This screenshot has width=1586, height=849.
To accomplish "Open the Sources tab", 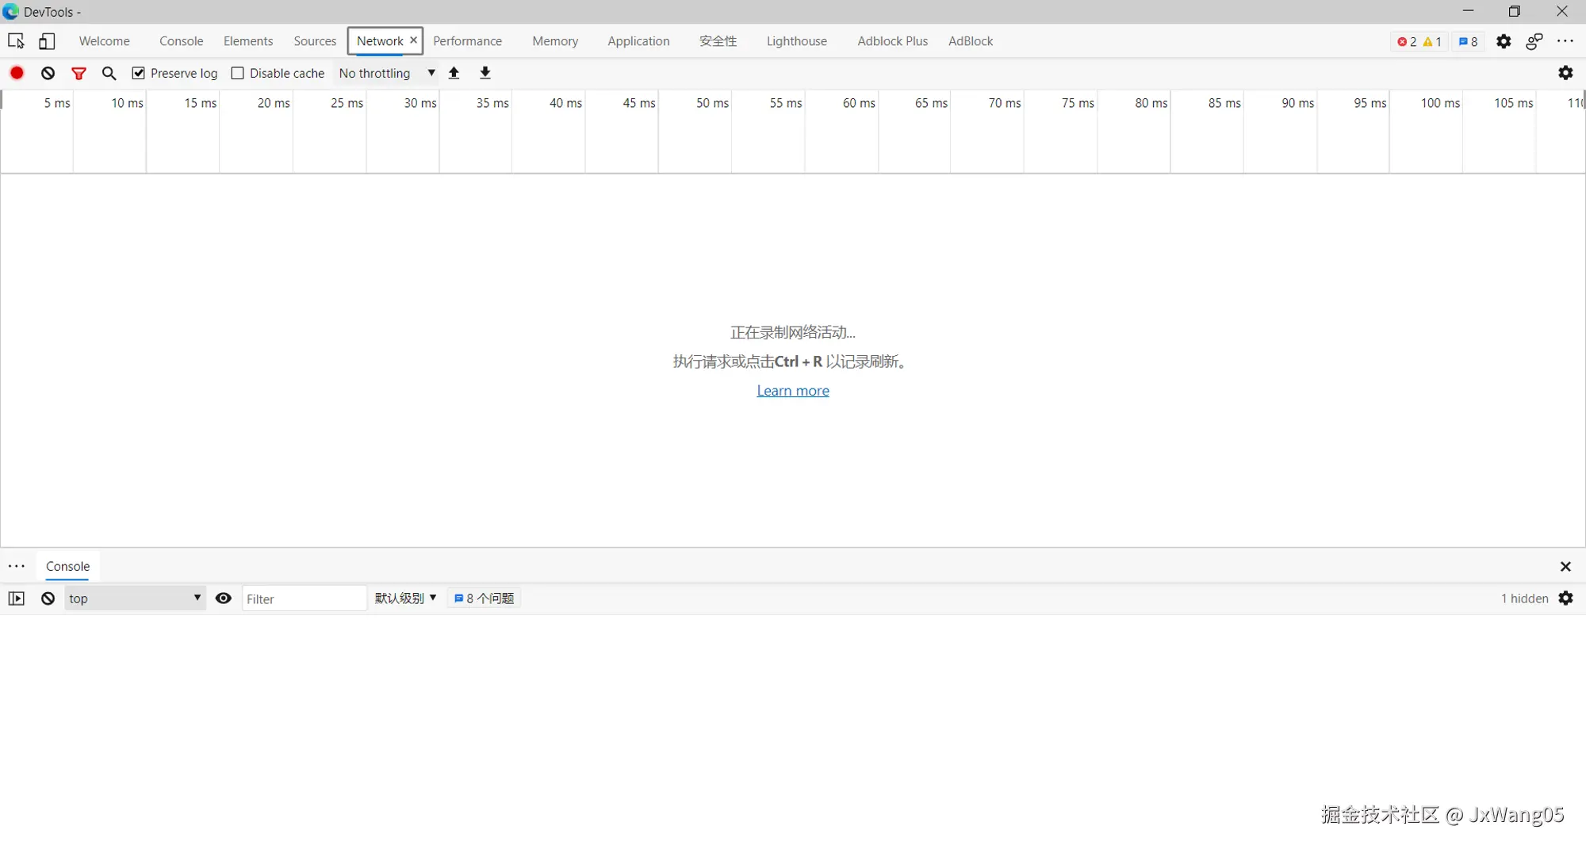I will pyautogui.click(x=315, y=41).
